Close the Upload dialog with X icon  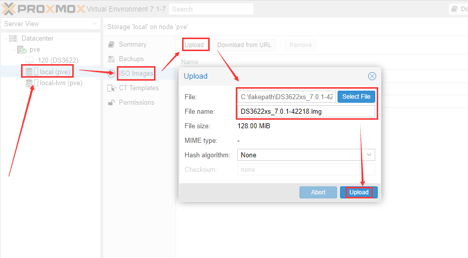click(x=372, y=76)
